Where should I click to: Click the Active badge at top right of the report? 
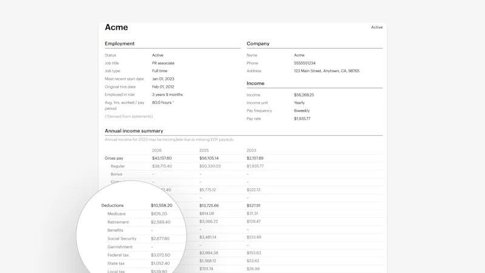pyautogui.click(x=376, y=27)
